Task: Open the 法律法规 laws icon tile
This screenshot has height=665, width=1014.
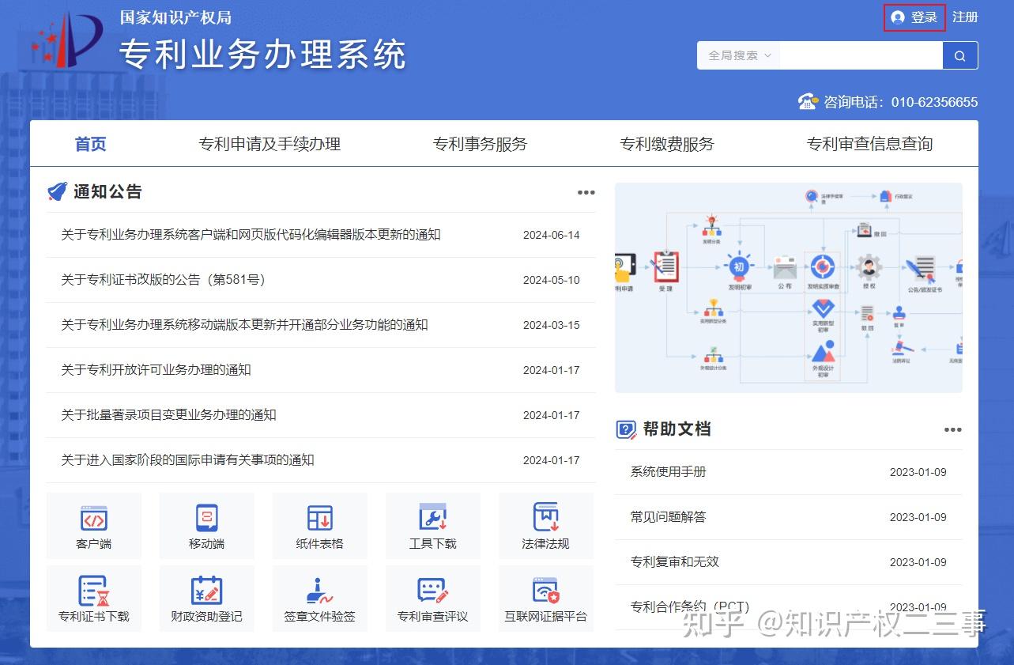Action: point(546,525)
